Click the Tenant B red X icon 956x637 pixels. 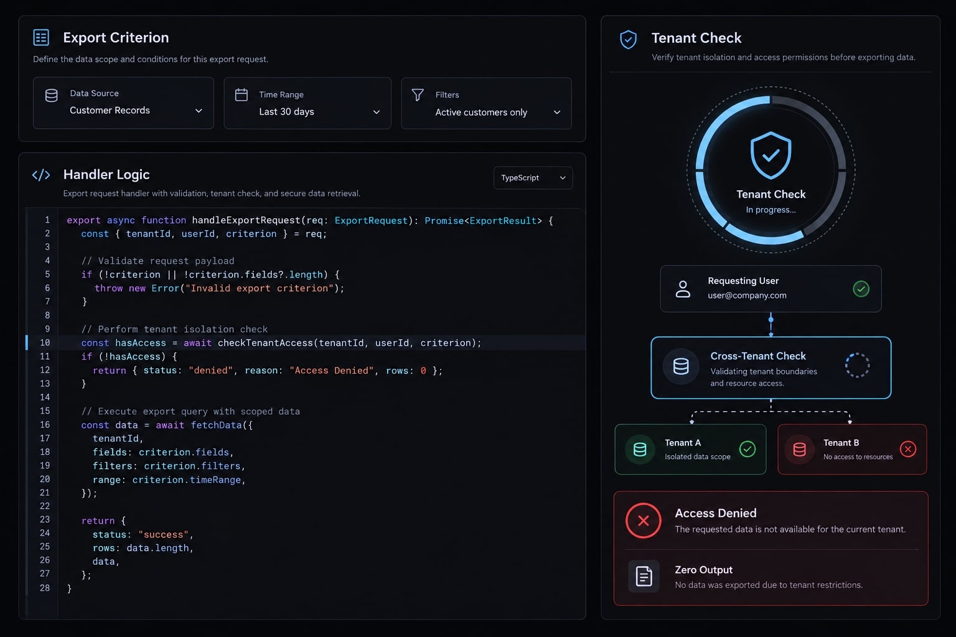(x=908, y=449)
